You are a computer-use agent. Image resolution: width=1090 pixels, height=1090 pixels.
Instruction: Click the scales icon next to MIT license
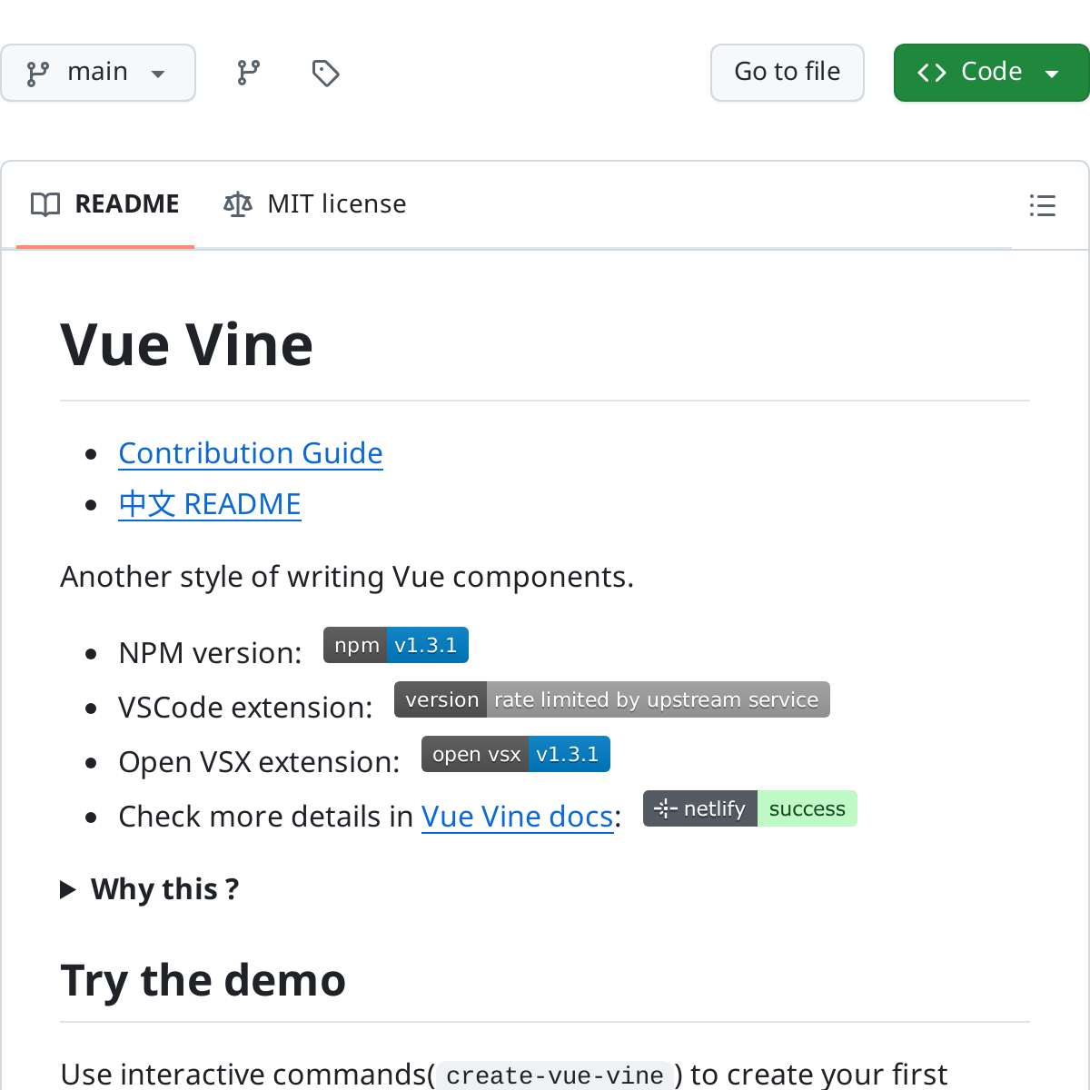click(237, 204)
